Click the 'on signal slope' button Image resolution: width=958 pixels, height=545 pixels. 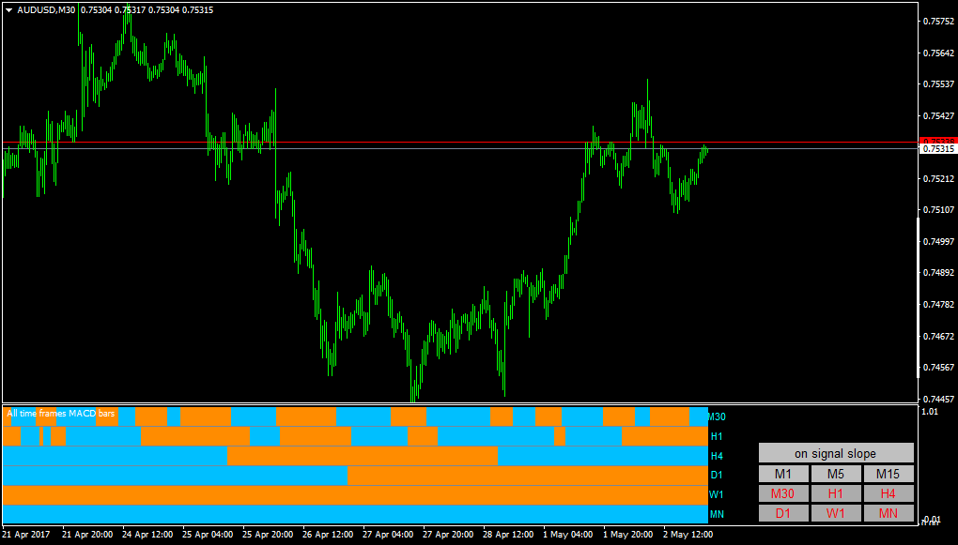tap(836, 453)
